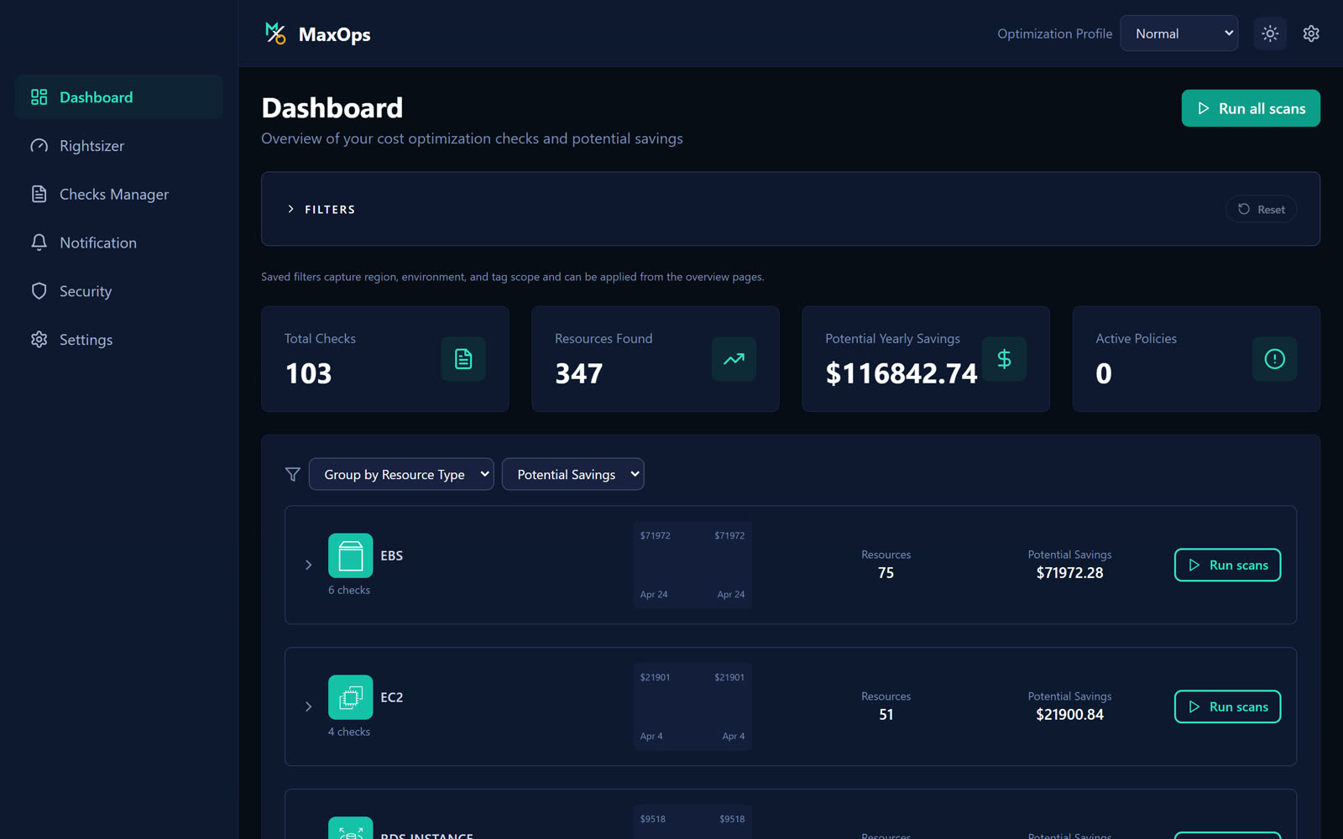Reset the filters
This screenshot has width=1343, height=839.
pyautogui.click(x=1261, y=209)
